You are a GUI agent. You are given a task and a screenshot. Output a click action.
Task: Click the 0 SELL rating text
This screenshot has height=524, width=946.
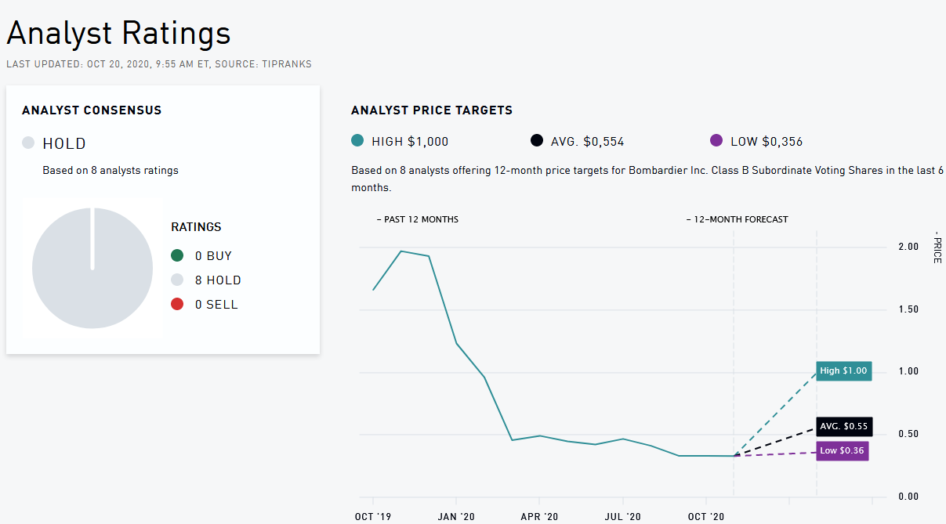pos(216,305)
